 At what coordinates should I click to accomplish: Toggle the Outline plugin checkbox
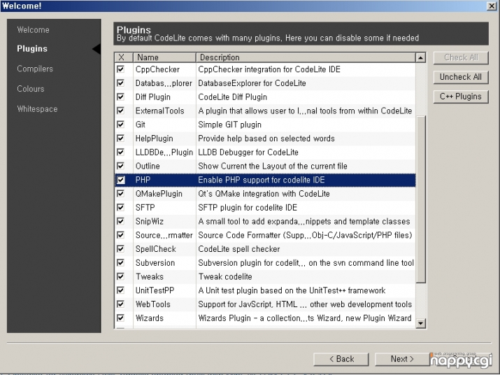pos(120,166)
